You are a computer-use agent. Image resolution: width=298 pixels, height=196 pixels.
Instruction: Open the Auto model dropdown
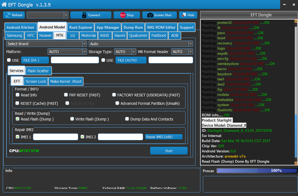pos(141,44)
